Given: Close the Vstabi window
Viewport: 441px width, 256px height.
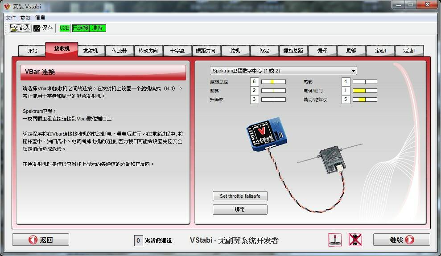Looking at the screenshot, I should [x=427, y=5].
